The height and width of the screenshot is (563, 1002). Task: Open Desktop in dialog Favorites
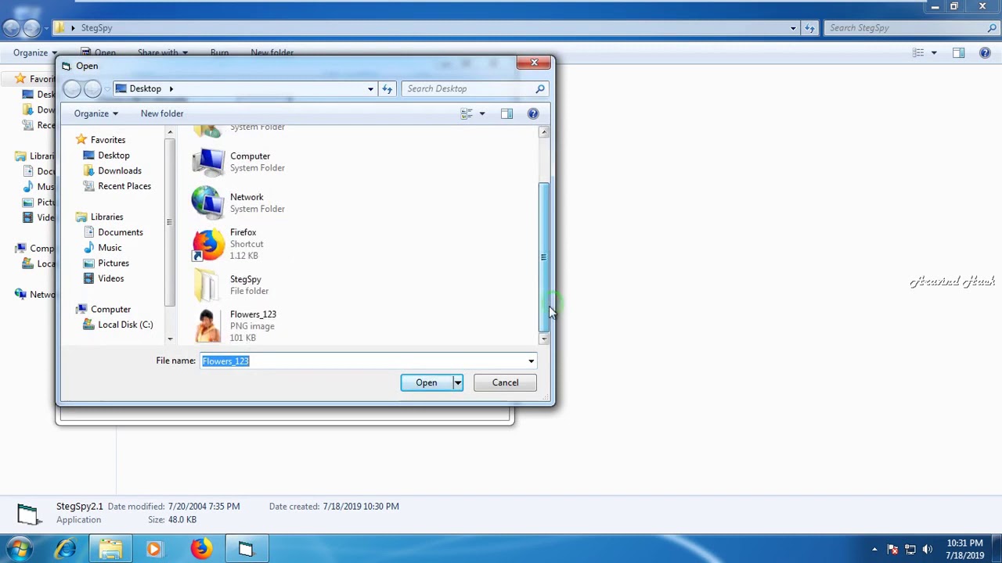point(114,155)
